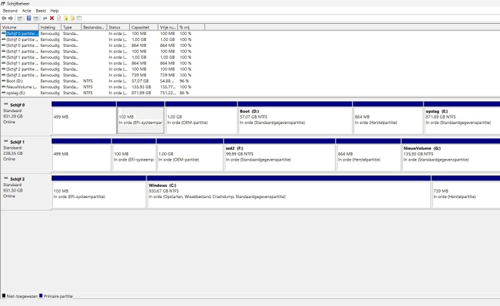Click the toolbar icon just left of the red X
Viewport: 500px width, 306px height.
tap(45, 18)
